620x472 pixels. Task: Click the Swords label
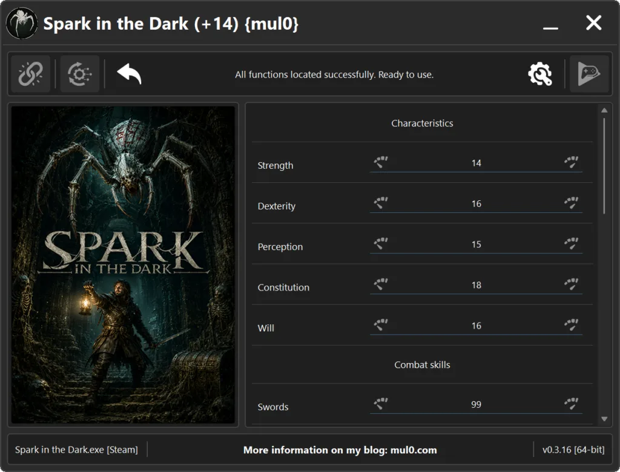[x=273, y=407]
